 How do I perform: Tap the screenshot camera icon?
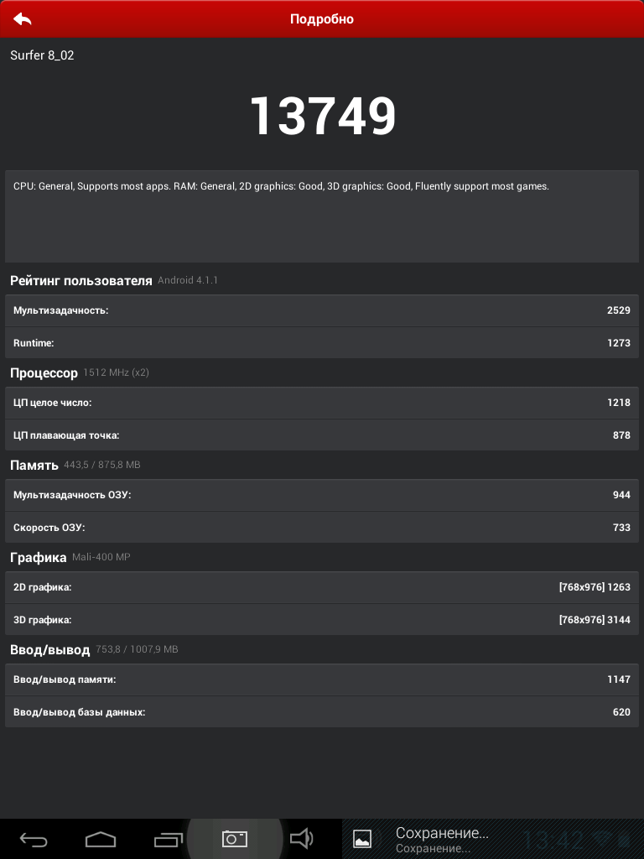235,839
